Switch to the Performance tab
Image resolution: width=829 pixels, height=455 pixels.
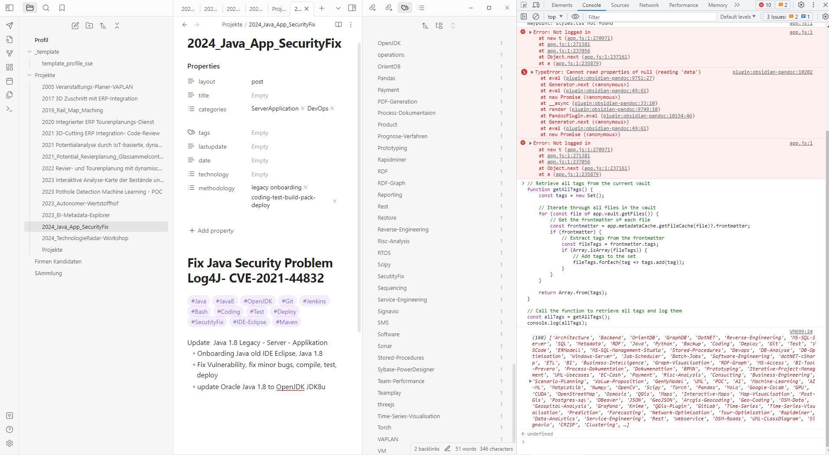click(x=683, y=5)
